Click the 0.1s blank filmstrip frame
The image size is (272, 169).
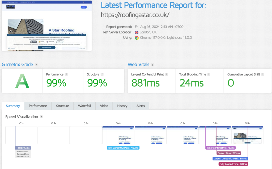click(x=21, y=135)
